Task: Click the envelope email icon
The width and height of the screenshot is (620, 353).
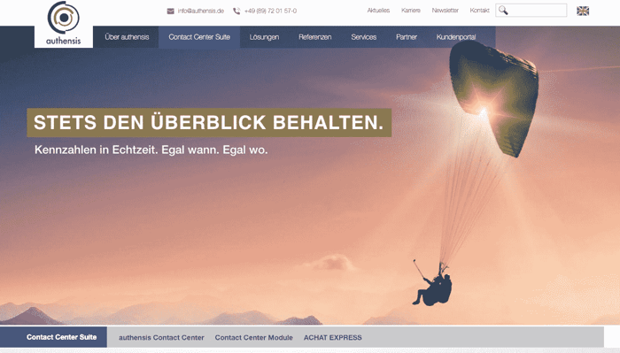Action: click(170, 11)
